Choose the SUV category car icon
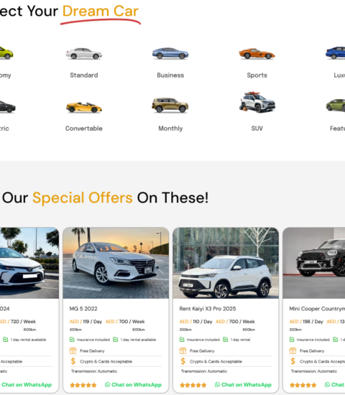345x395 pixels. (257, 102)
